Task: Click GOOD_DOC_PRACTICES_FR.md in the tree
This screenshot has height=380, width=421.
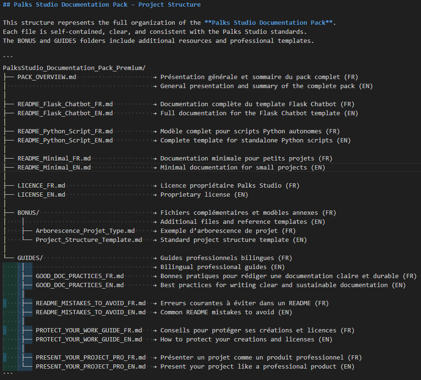Action: 80,276
